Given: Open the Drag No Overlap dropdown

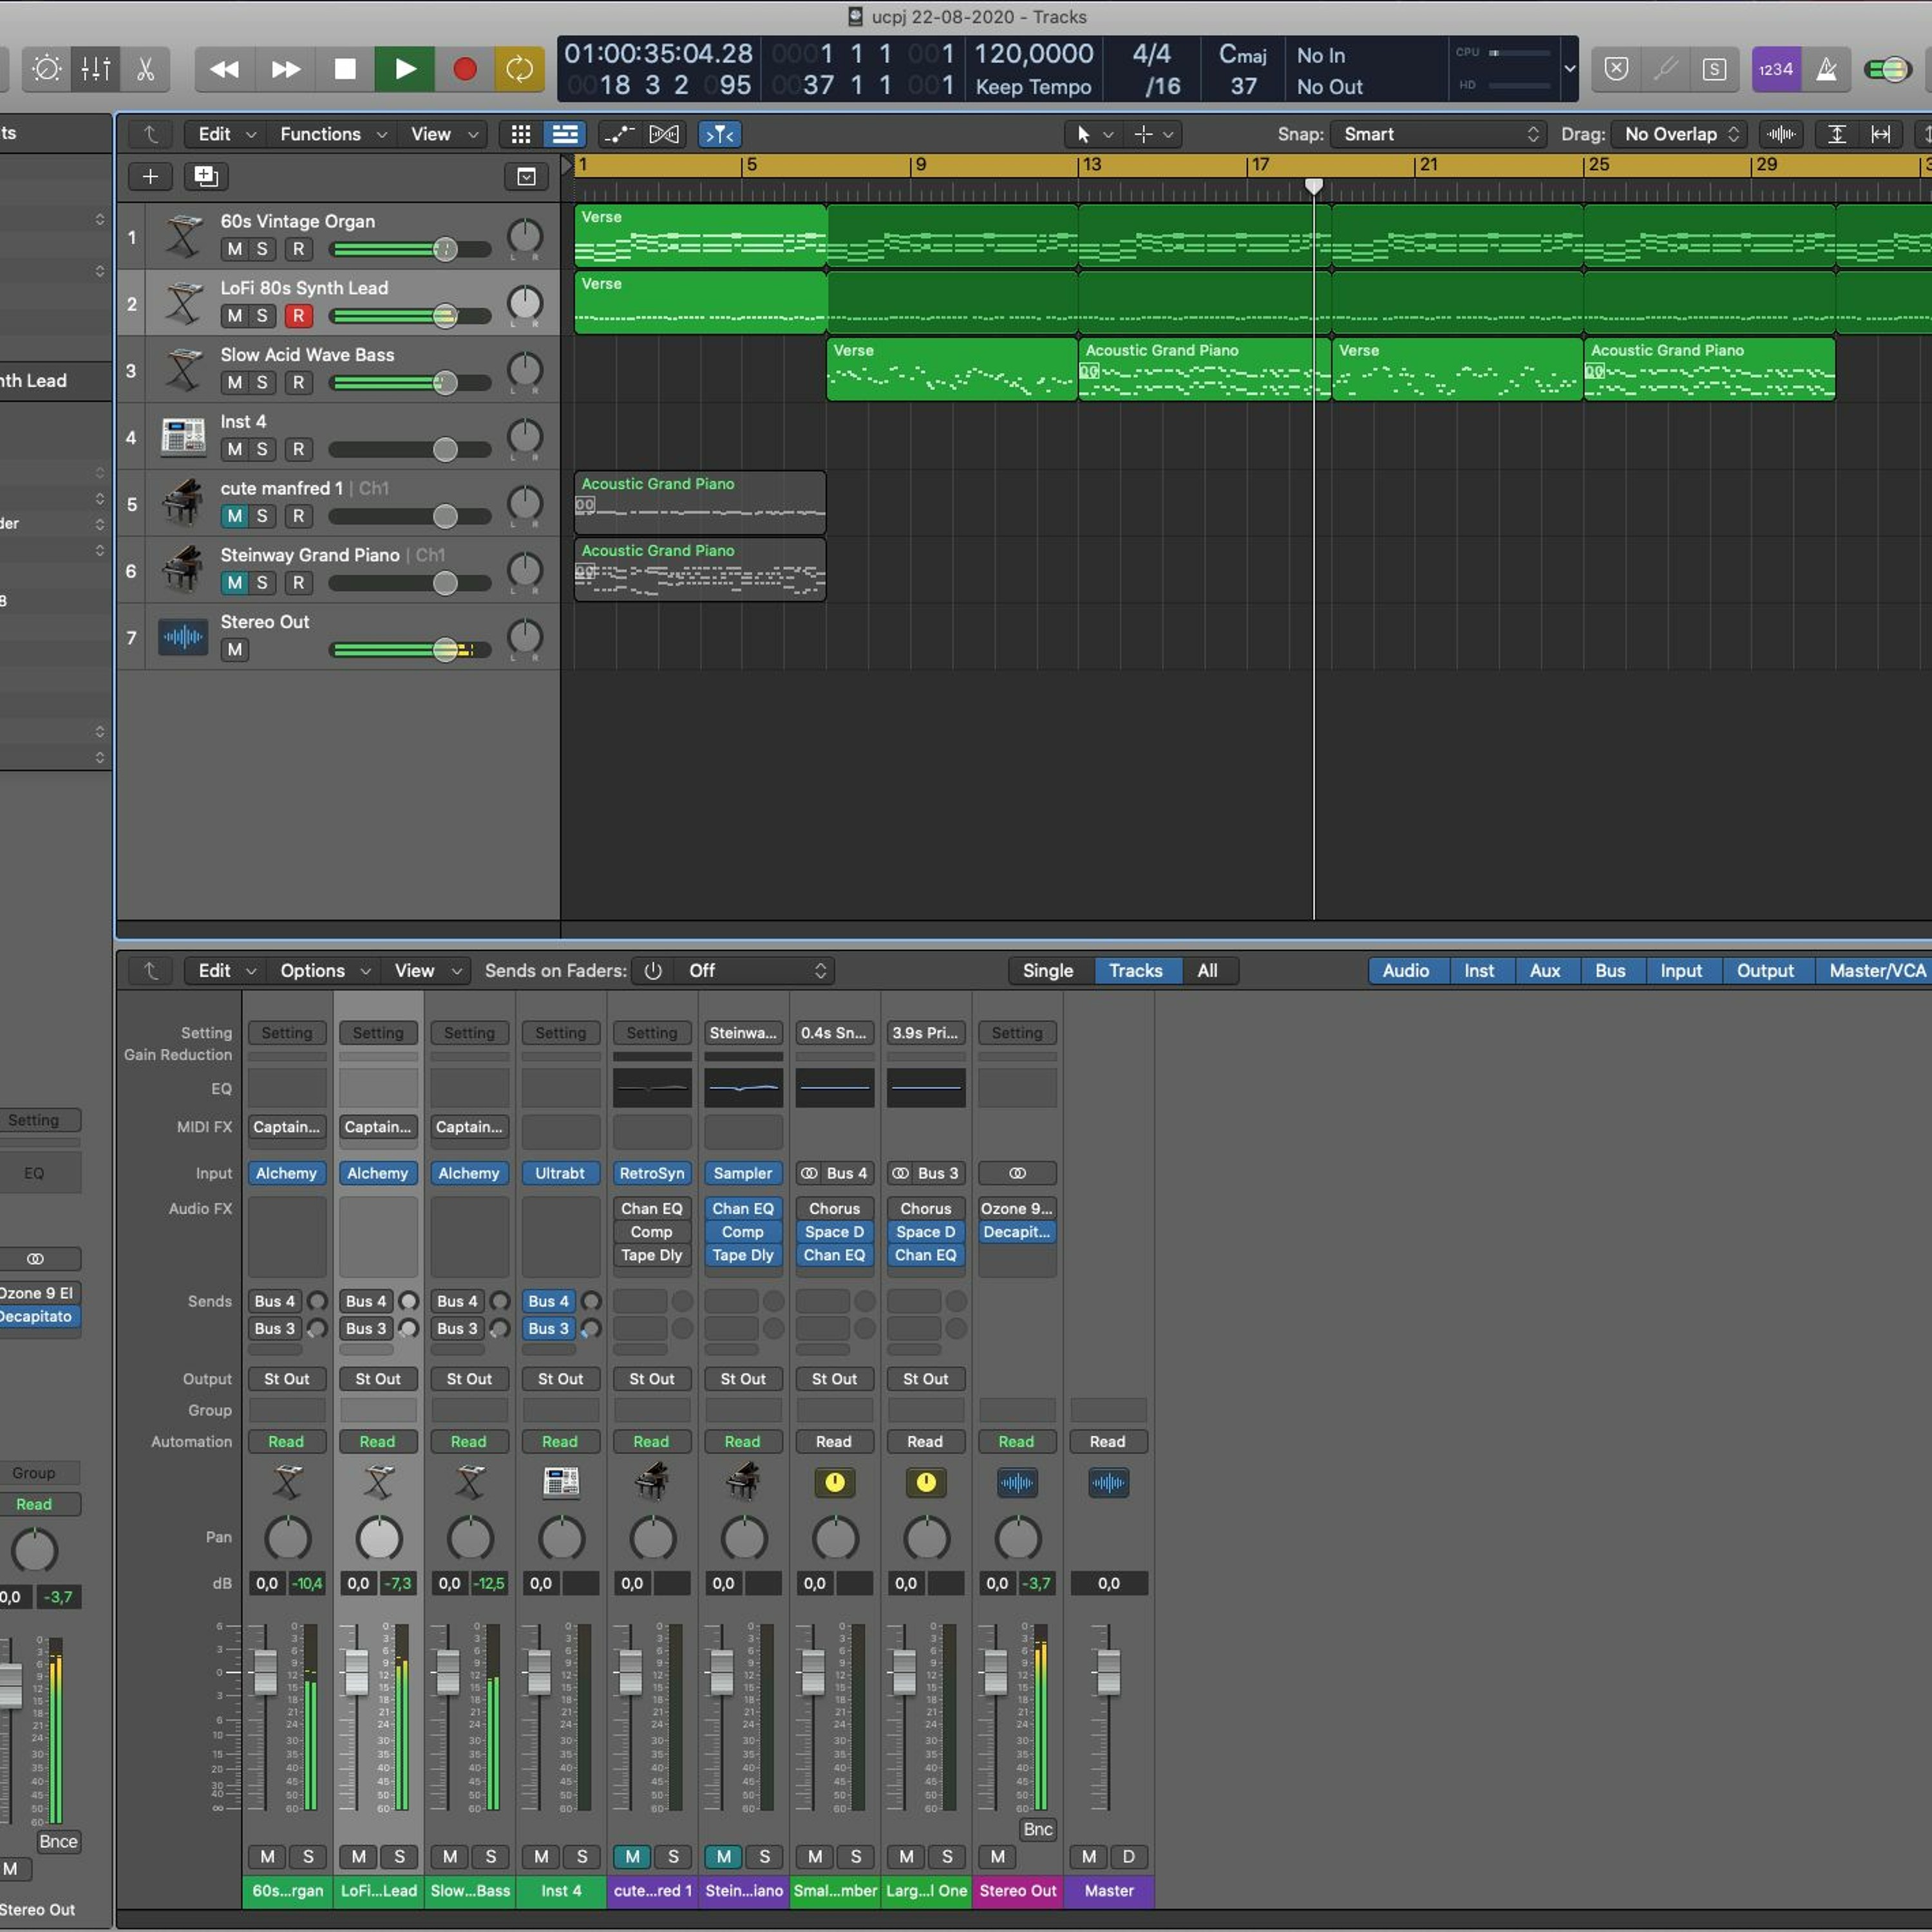Looking at the screenshot, I should tap(1680, 134).
